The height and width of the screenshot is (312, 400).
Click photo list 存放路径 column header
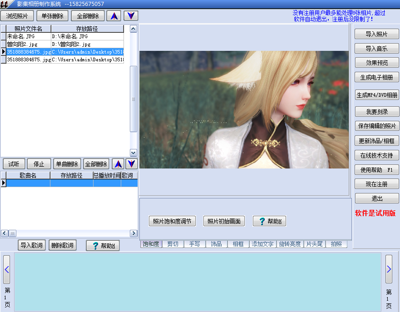click(x=87, y=29)
